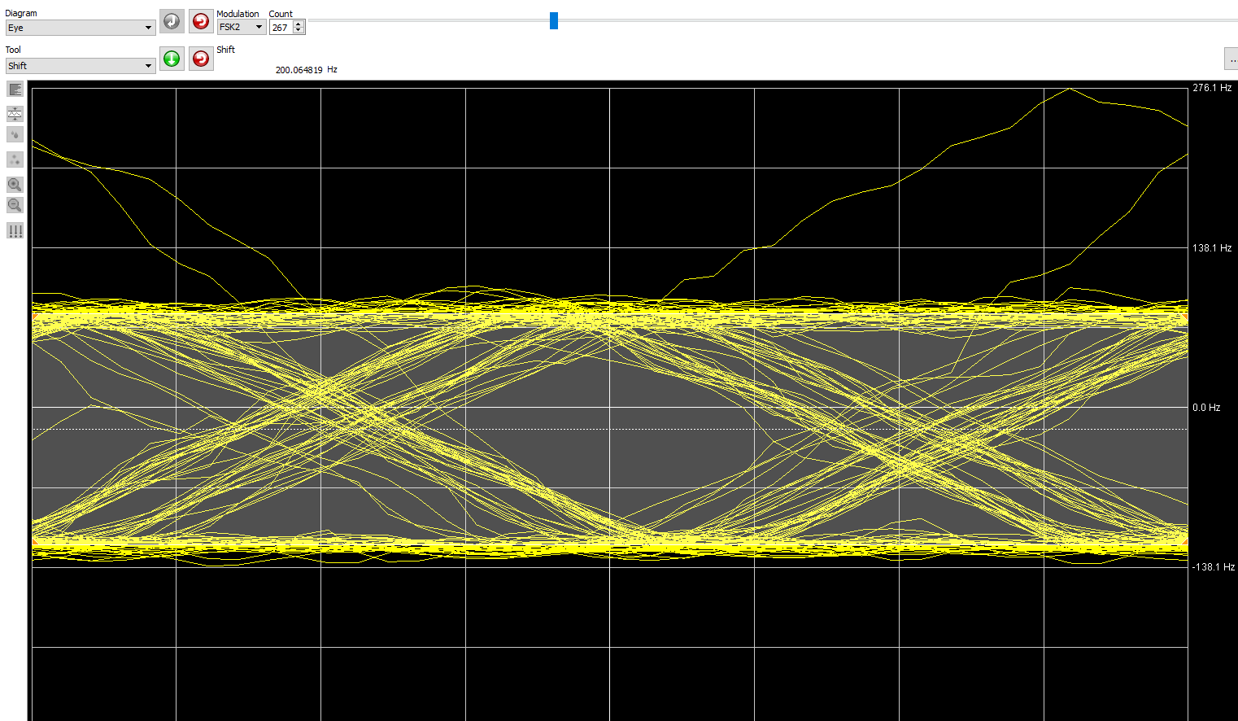Click the water-drops persistence icon
Viewport: 1238px width, 721px height.
click(15, 134)
